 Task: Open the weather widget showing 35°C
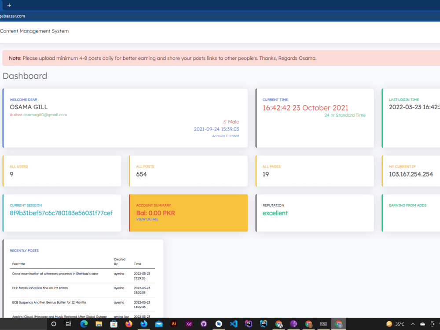click(393, 324)
